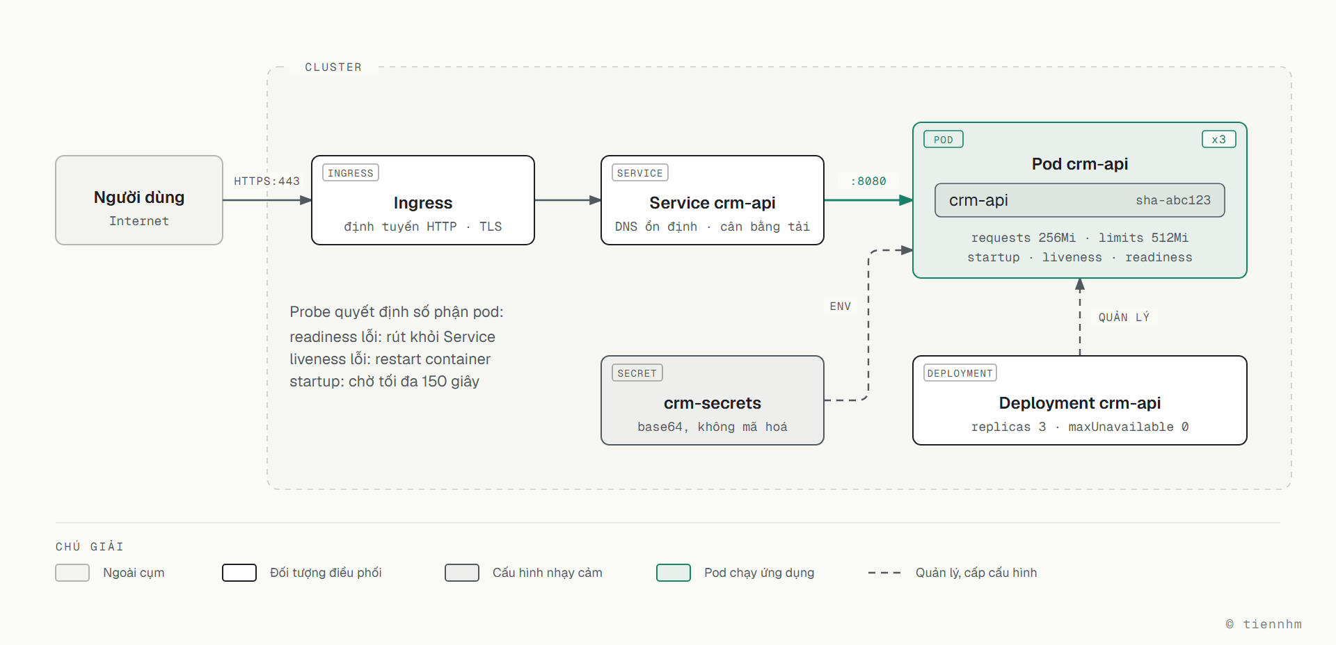Click the SECRET tag badge
Viewport: 1336px width, 645px height.
tap(637, 373)
